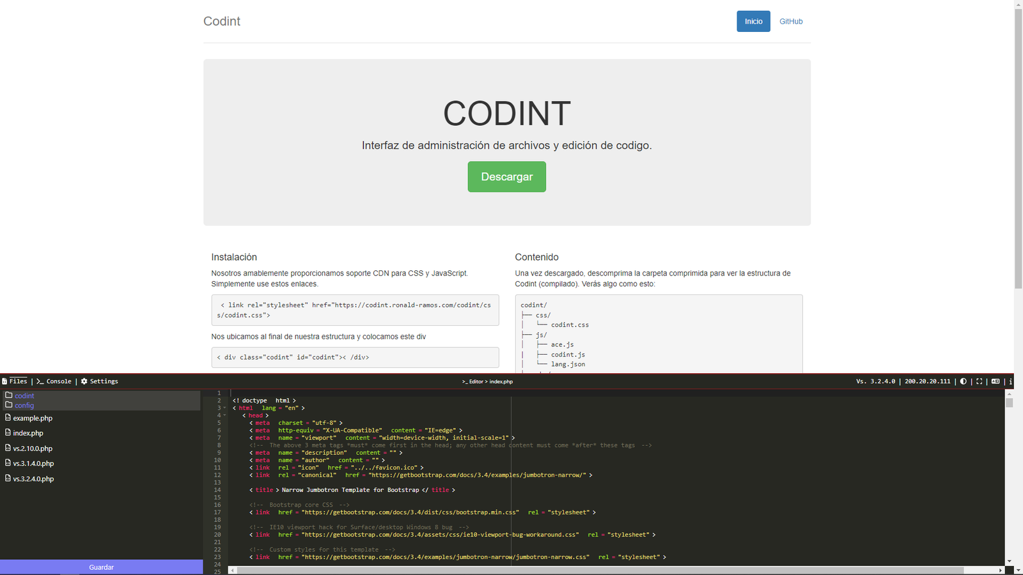
Task: Collapse the head fold arrow on line 4
Action: [x=224, y=415]
